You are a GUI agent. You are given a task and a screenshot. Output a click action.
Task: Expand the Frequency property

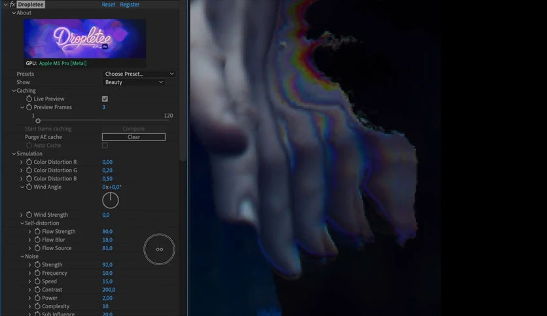[29, 273]
